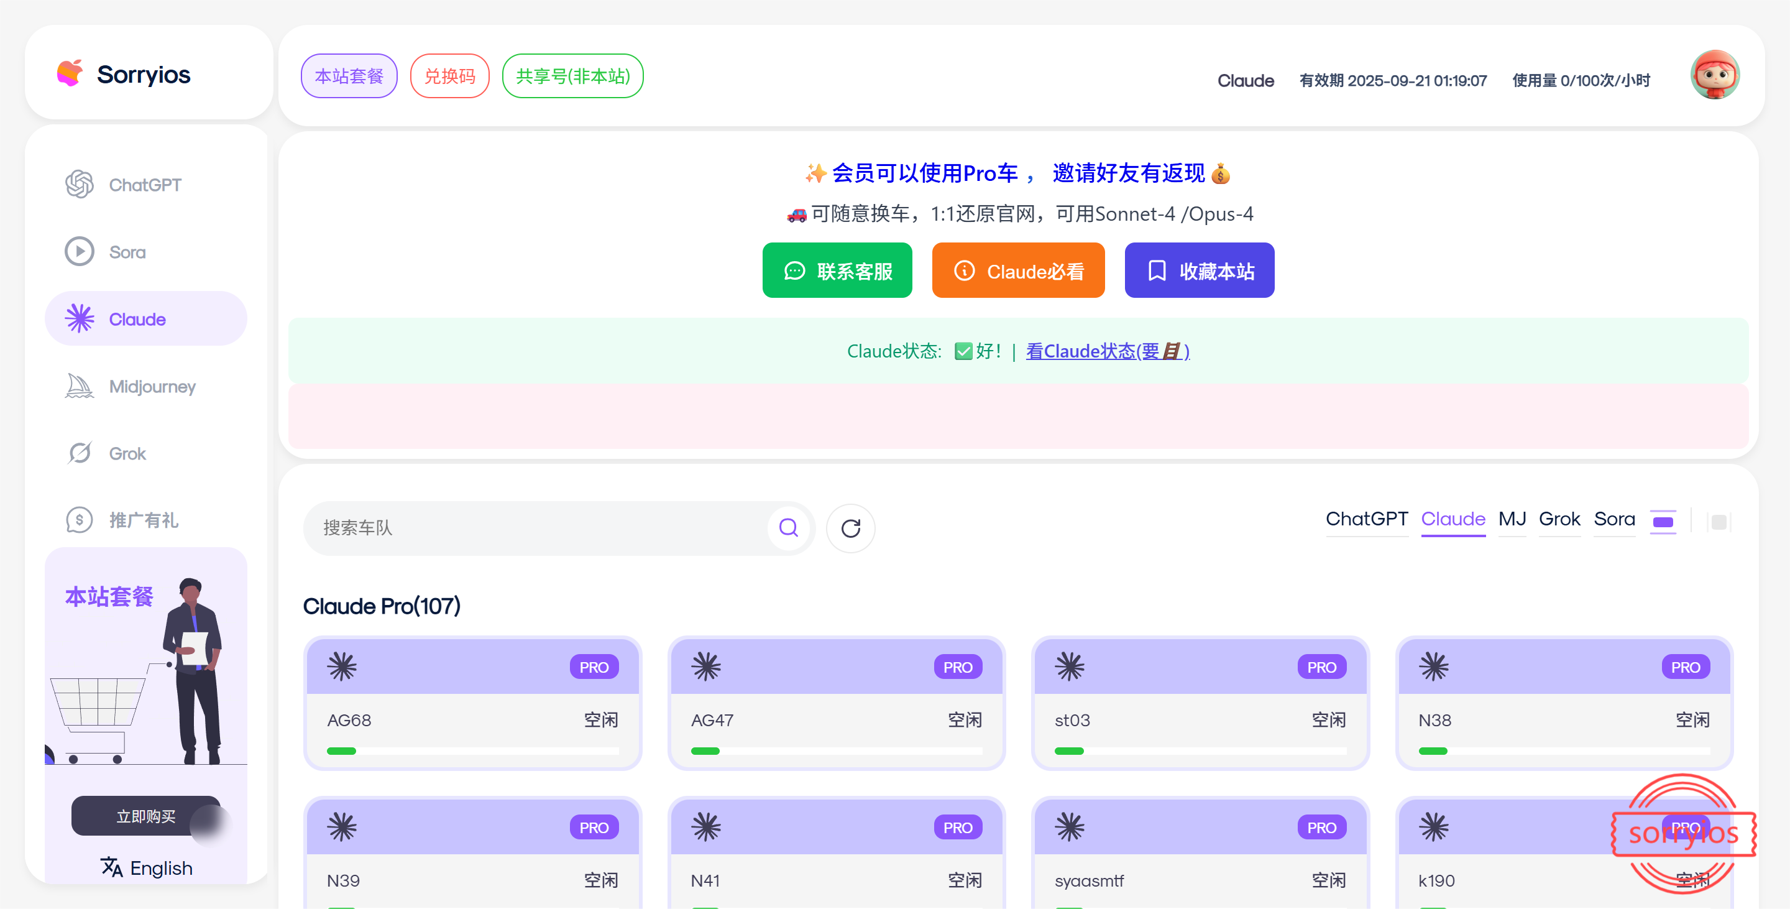Viewport: 1790px width, 909px height.
Task: Click the starburst icon on N38 card
Action: click(1433, 667)
